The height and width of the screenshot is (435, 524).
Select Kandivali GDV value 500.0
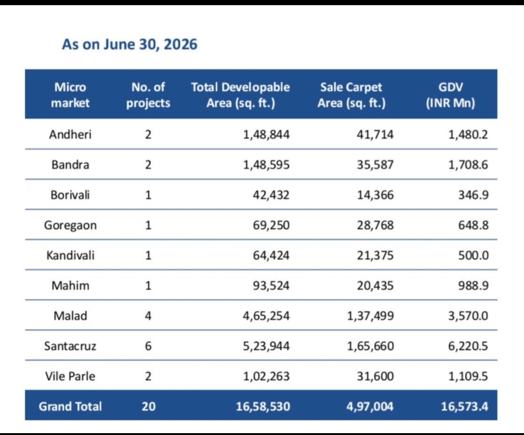pyautogui.click(x=473, y=255)
